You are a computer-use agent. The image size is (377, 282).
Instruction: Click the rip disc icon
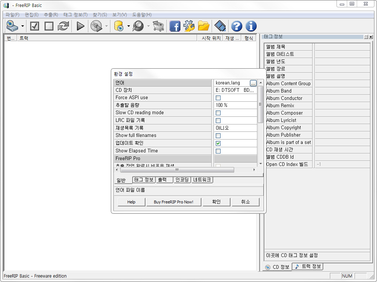point(96,26)
